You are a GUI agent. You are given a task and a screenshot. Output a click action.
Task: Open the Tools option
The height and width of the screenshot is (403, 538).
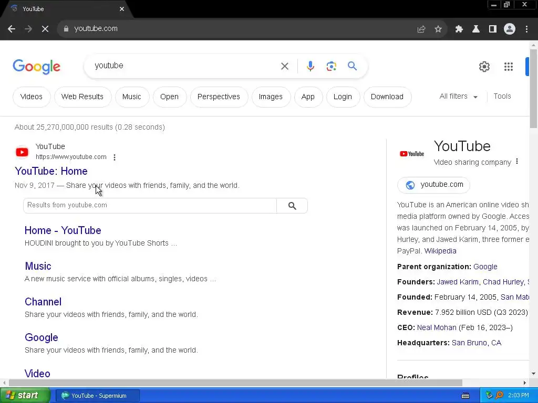pyautogui.click(x=502, y=97)
